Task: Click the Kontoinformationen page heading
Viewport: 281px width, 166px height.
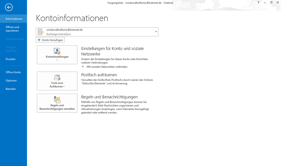Action: 72,18
